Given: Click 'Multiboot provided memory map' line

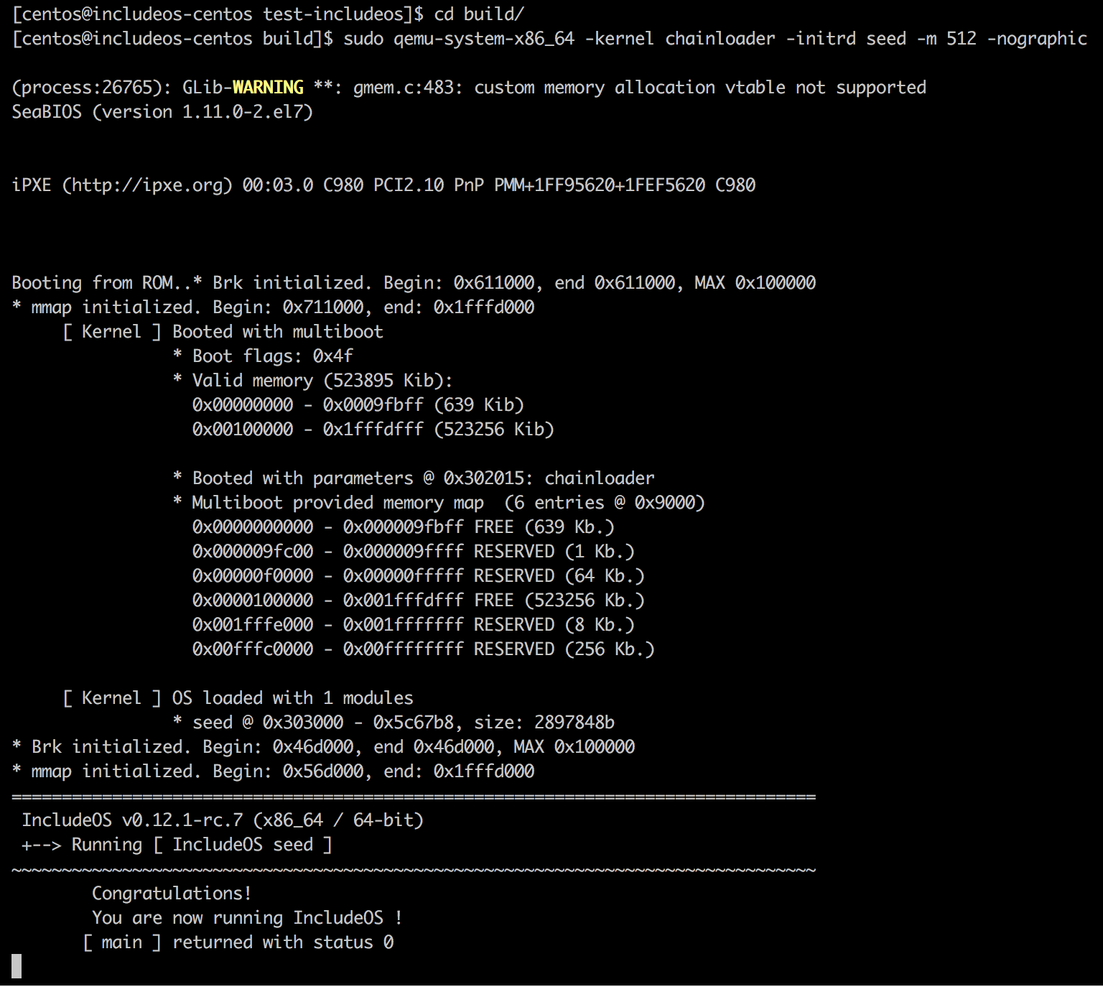Looking at the screenshot, I should tap(439, 502).
